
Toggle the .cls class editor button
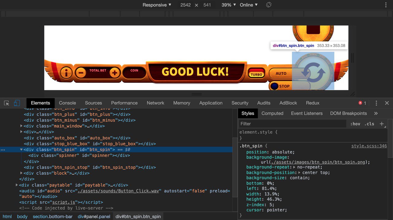369,124
